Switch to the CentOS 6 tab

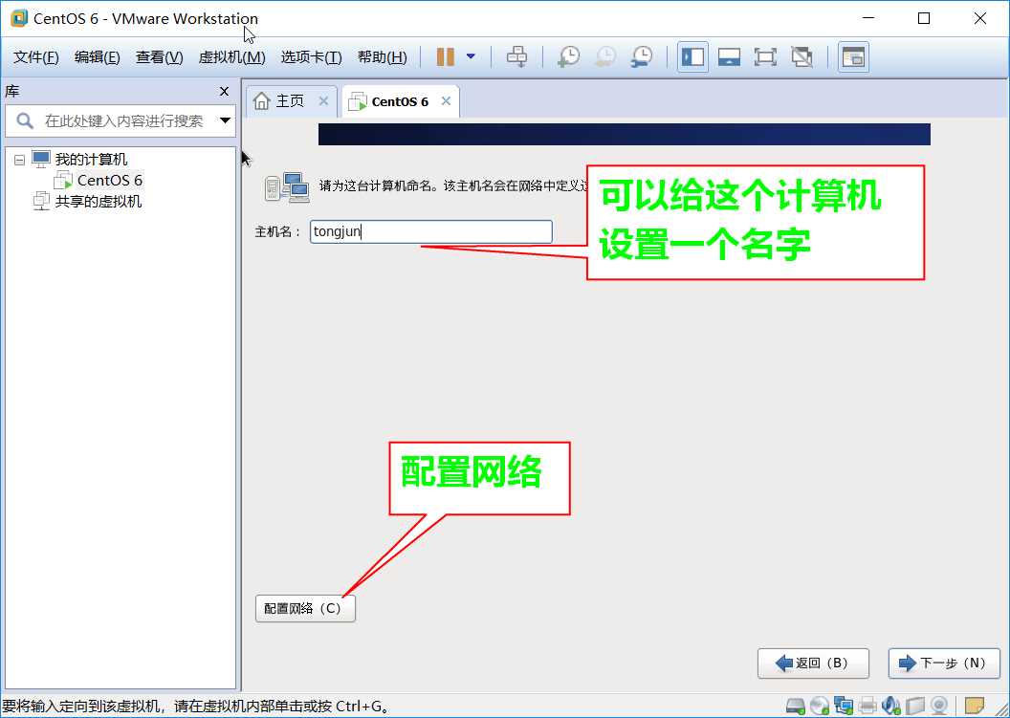click(400, 101)
